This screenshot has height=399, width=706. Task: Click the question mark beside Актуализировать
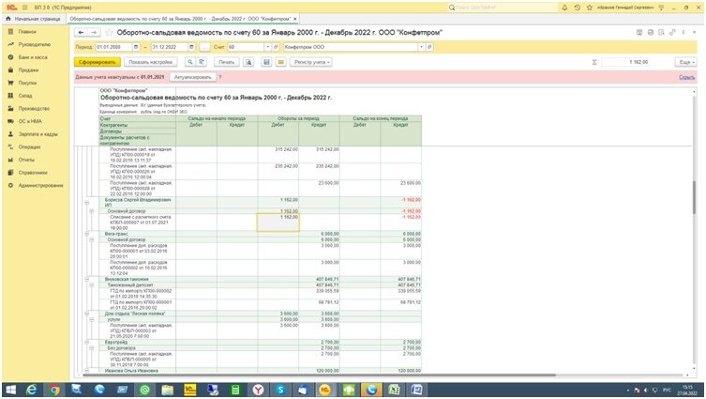click(220, 77)
